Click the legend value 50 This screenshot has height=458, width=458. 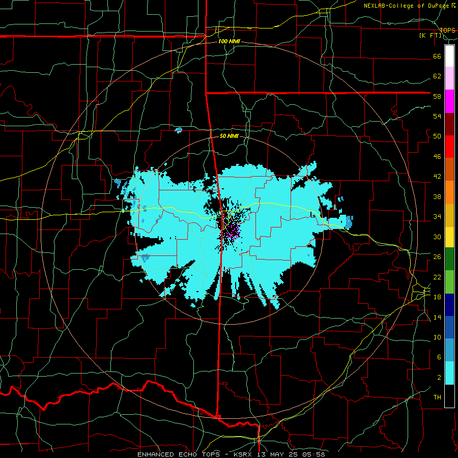(x=437, y=136)
